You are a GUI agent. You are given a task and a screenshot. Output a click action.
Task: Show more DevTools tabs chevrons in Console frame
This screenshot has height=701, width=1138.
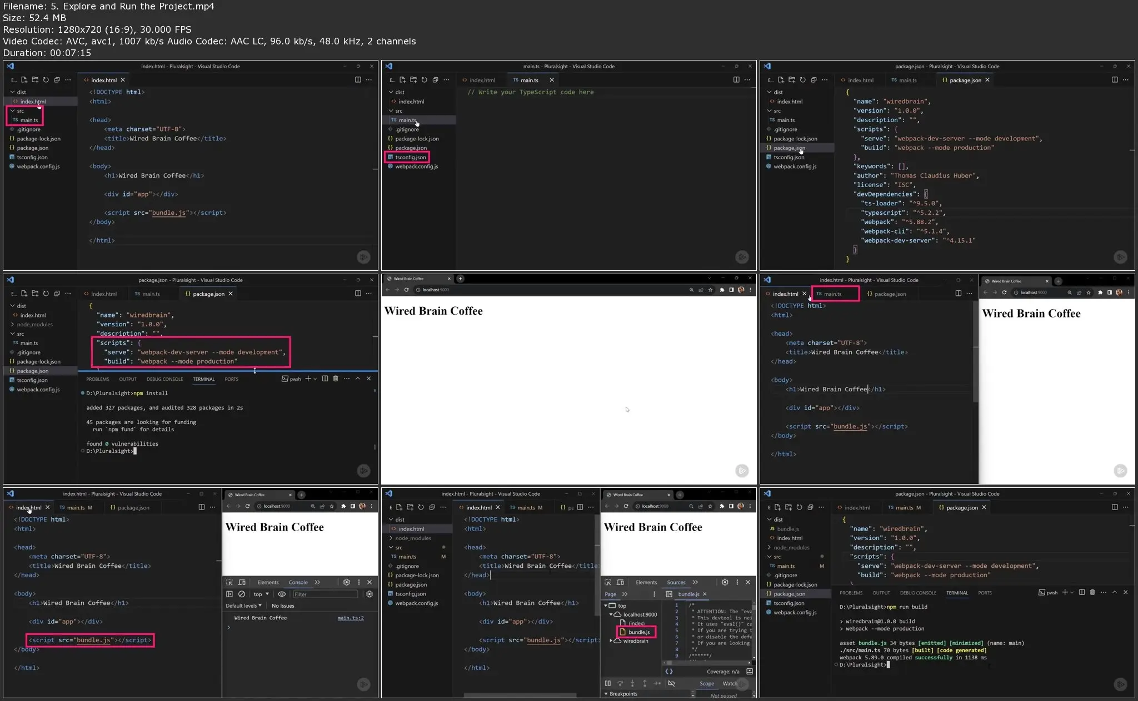[317, 582]
